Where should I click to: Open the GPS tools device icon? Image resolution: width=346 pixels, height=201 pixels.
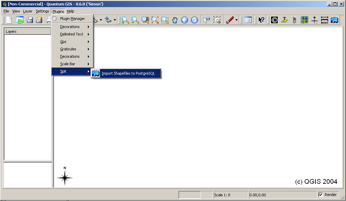click(294, 20)
